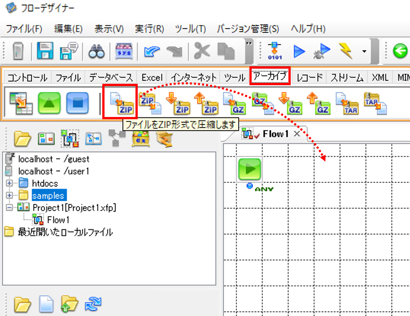Viewport: 410px width, 316px height.
Task: Click the debug run icon with bug
Action: pyautogui.click(x=322, y=51)
